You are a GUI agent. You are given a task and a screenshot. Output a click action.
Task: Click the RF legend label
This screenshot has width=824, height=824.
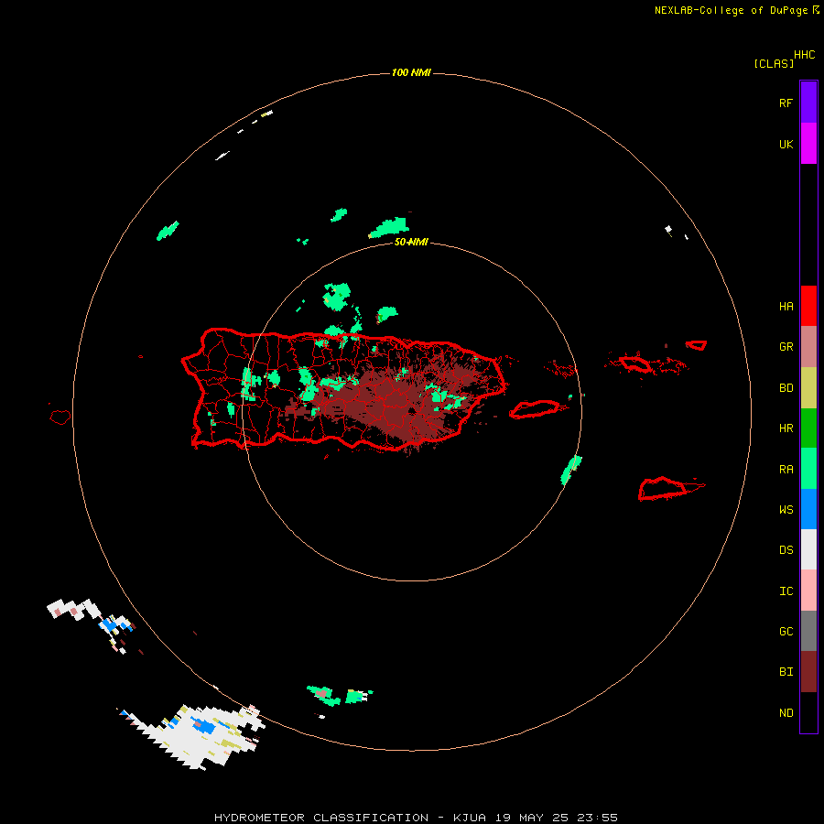coord(786,103)
